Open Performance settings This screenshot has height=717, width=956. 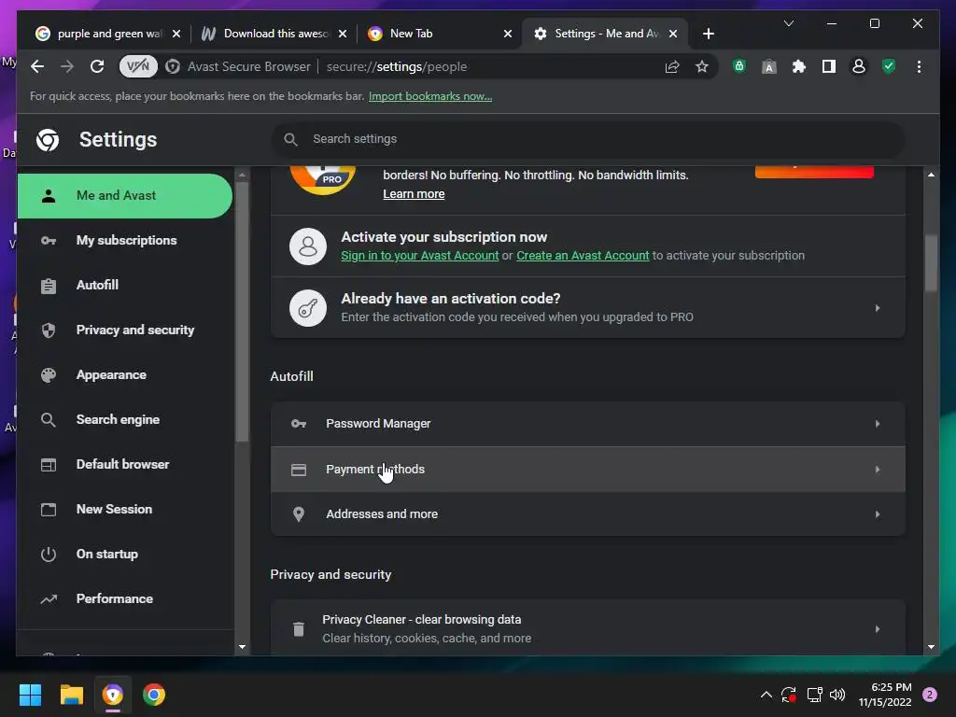(124, 598)
